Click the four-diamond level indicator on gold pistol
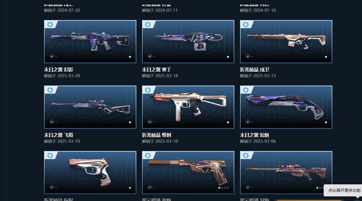 tap(224, 188)
